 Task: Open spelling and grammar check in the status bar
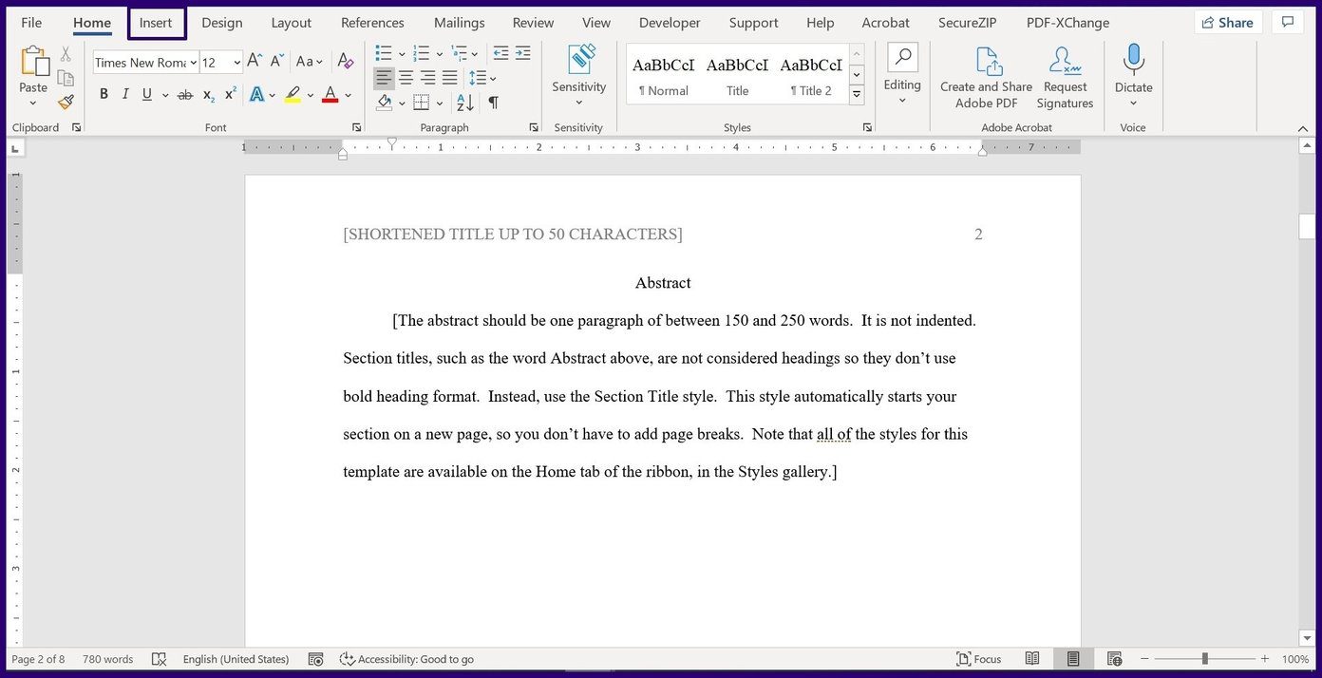(x=160, y=659)
